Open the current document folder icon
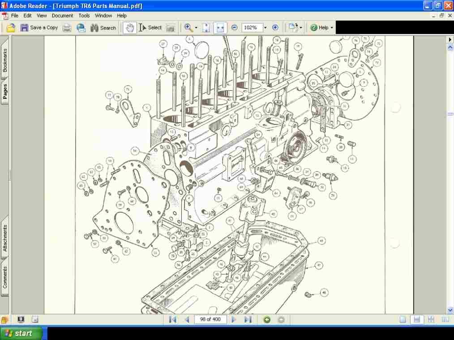 pyautogui.click(x=10, y=27)
